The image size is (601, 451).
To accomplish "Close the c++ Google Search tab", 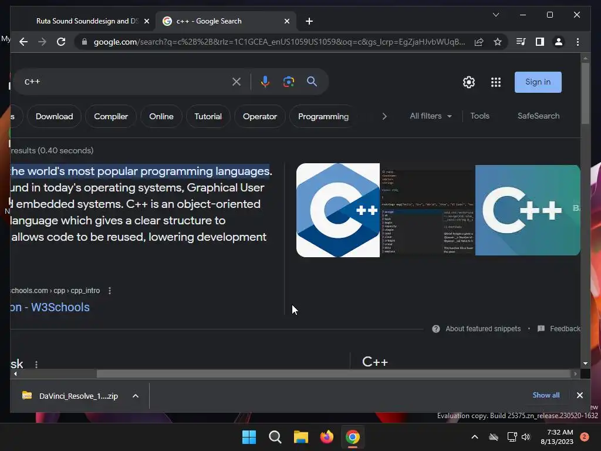I will point(286,21).
